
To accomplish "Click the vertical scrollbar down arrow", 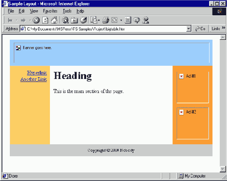I will point(223,169).
